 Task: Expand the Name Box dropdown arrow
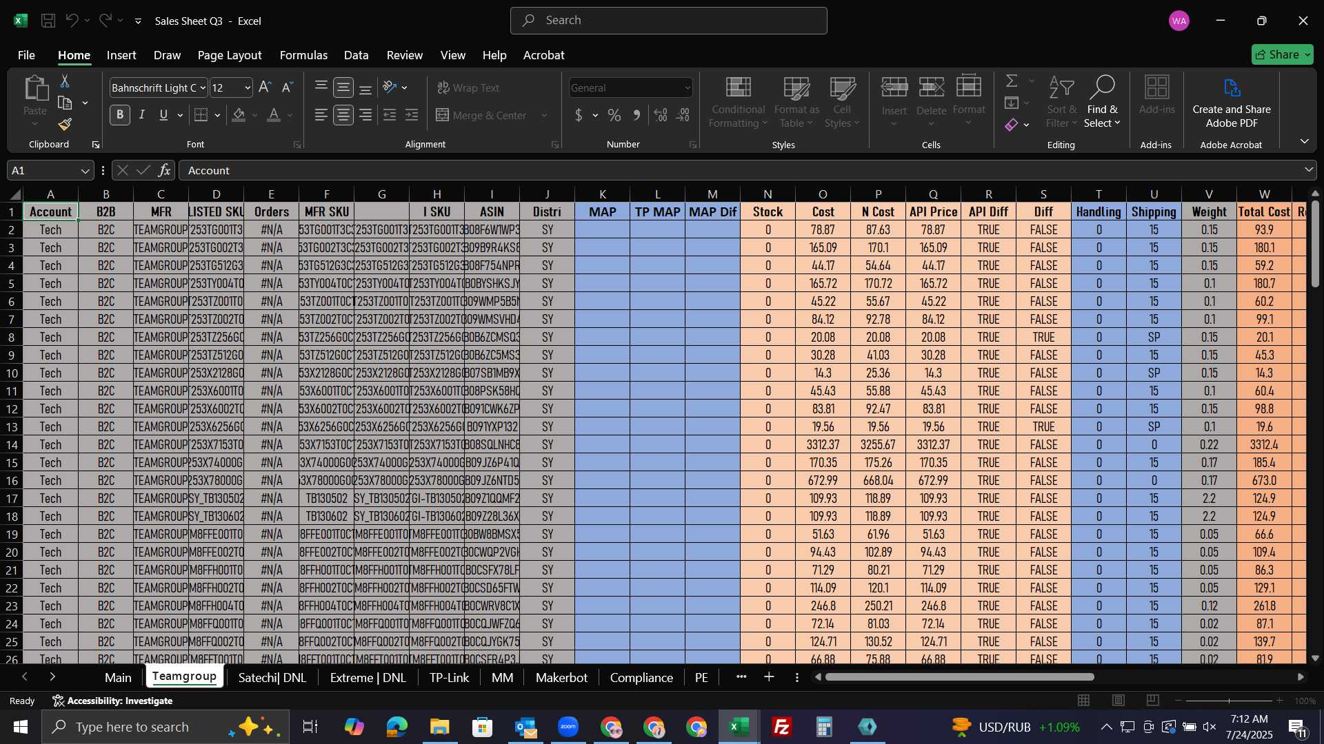85,170
